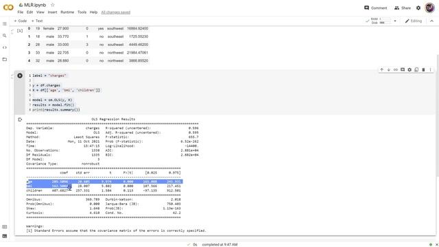
Task: Click the code line y = df.charges
Action: [x=46, y=85]
